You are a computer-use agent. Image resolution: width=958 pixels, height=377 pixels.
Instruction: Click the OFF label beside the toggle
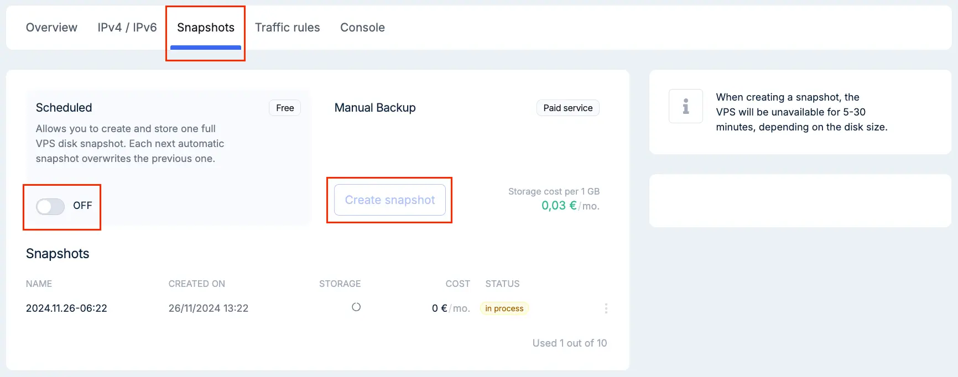82,206
